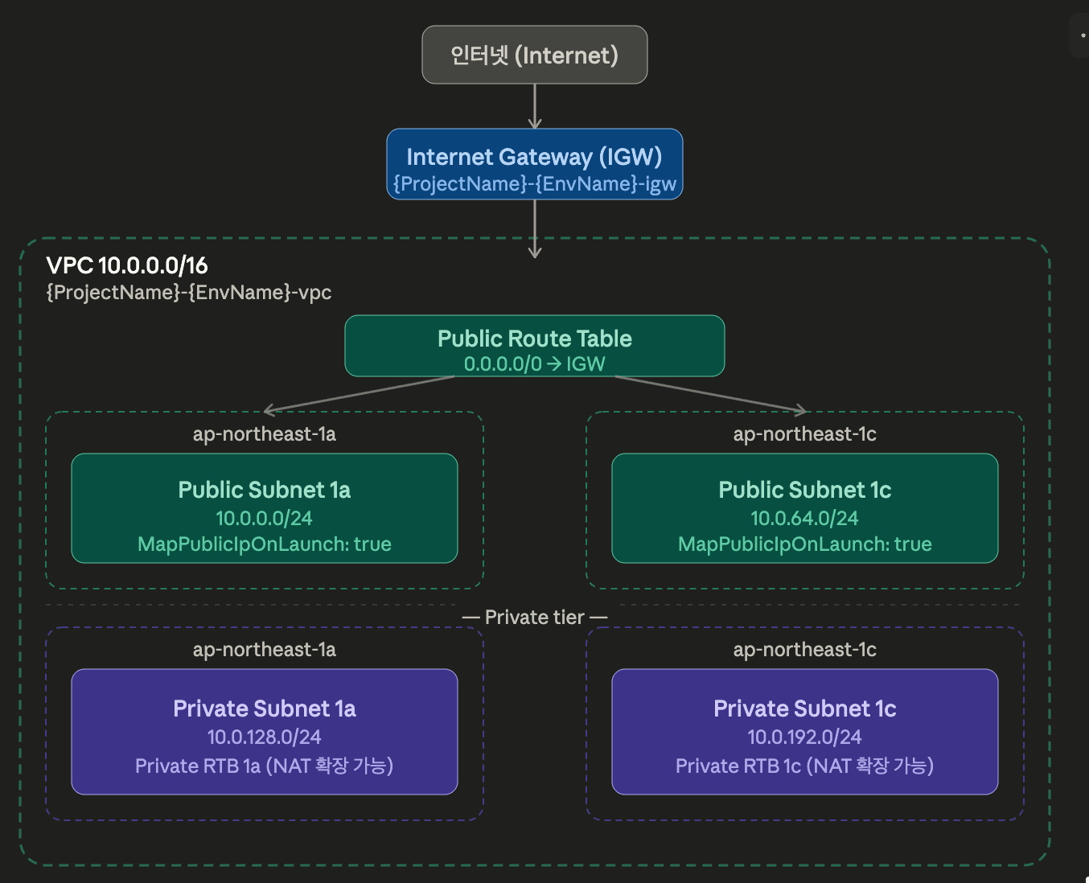Click the {ProjectName}-{EnvName}-vpc name label
This screenshot has width=1089, height=883.
coord(189,292)
